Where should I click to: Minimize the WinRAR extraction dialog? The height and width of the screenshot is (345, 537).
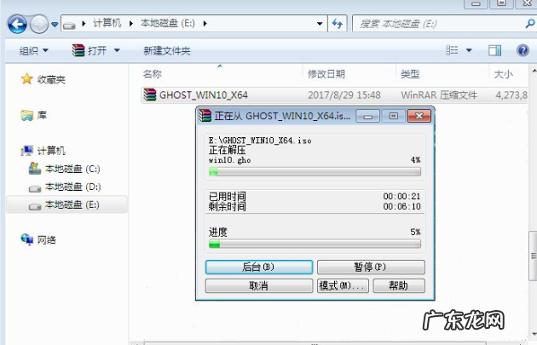(368, 116)
